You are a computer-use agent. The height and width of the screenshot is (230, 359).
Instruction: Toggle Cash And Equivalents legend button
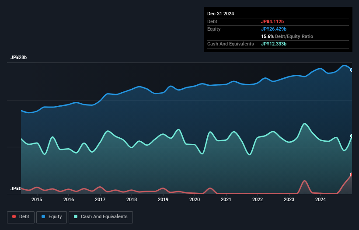pyautogui.click(x=101, y=217)
